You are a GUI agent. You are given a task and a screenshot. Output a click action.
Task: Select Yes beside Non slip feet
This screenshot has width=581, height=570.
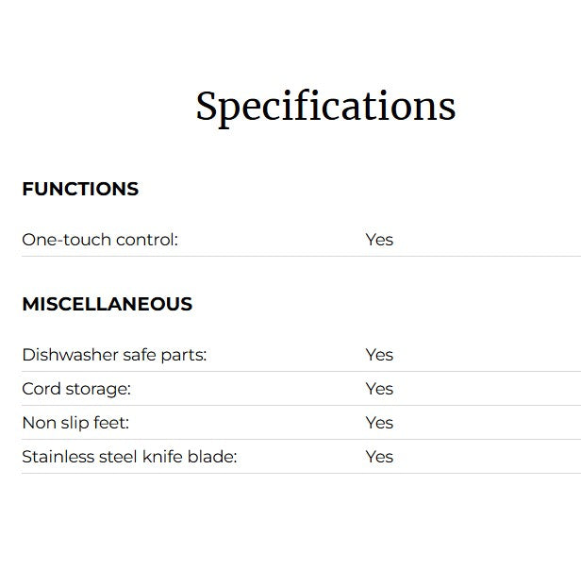pyautogui.click(x=379, y=423)
